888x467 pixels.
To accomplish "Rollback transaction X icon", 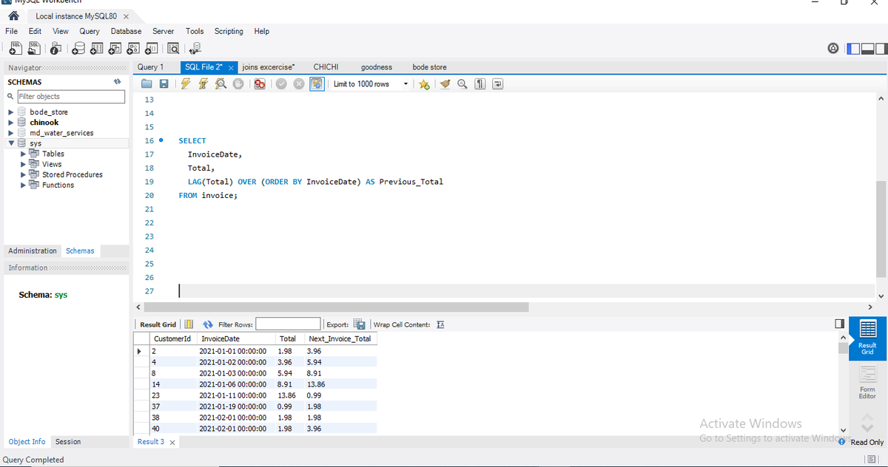I will (x=298, y=84).
